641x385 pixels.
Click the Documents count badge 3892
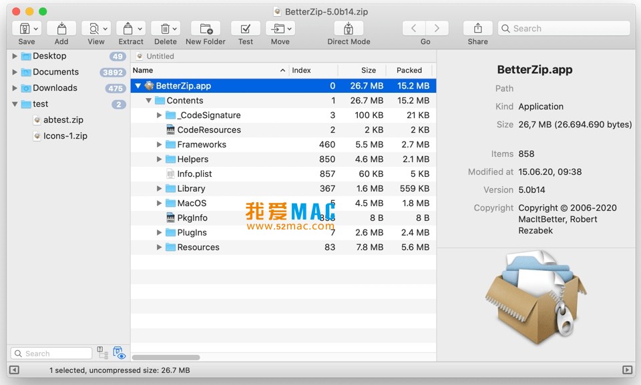113,72
